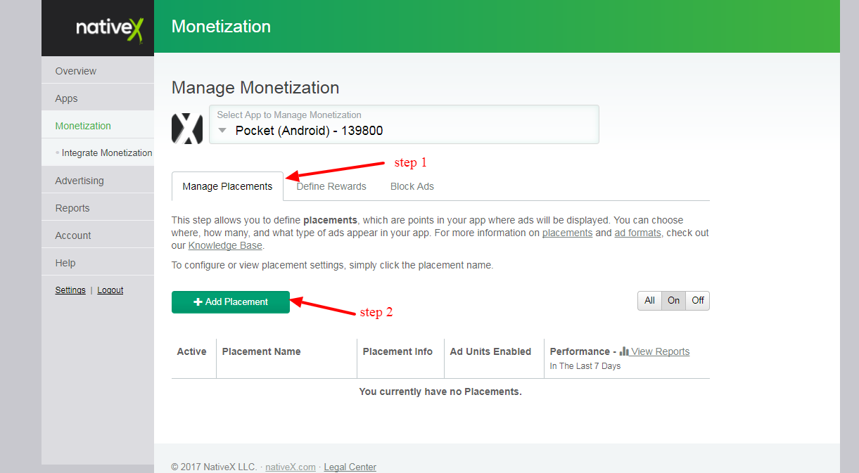This screenshot has height=473, width=859.
Task: Select the All placements filter
Action: coord(649,300)
